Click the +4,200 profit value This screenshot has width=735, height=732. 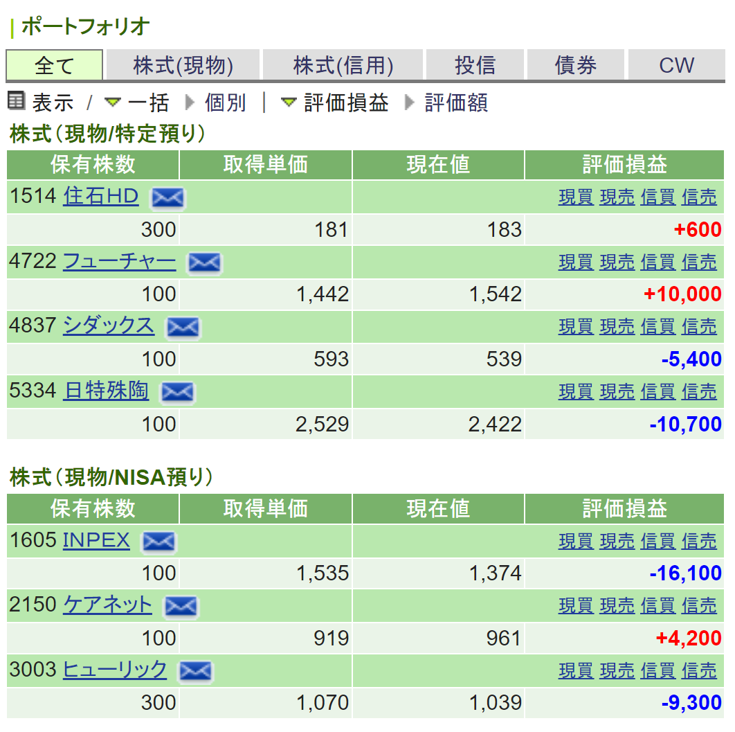tap(689, 639)
